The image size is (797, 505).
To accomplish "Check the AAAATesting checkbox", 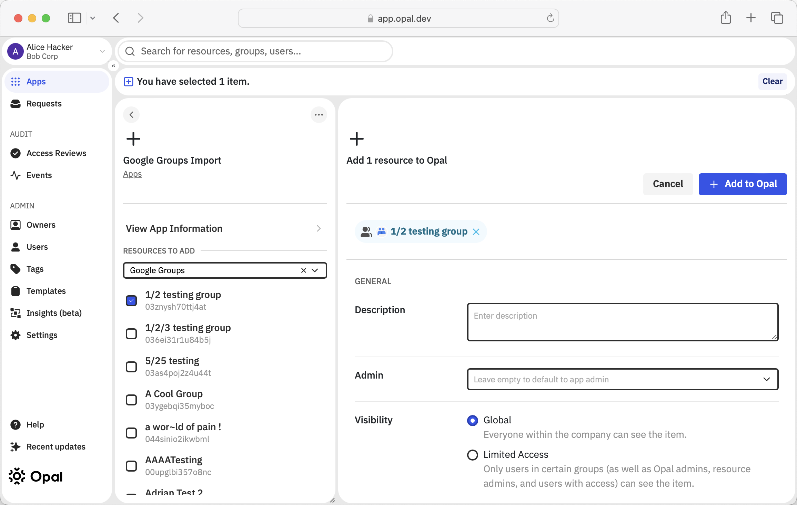I will click(x=131, y=466).
